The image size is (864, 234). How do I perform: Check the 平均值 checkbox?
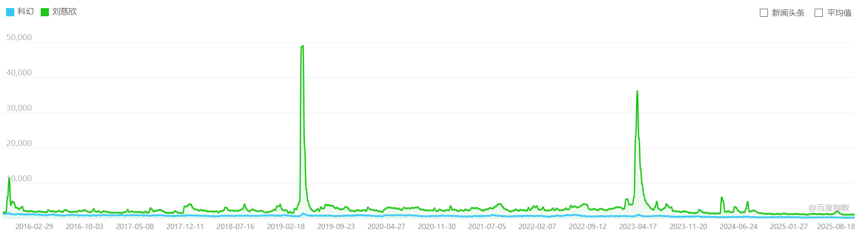pos(818,12)
